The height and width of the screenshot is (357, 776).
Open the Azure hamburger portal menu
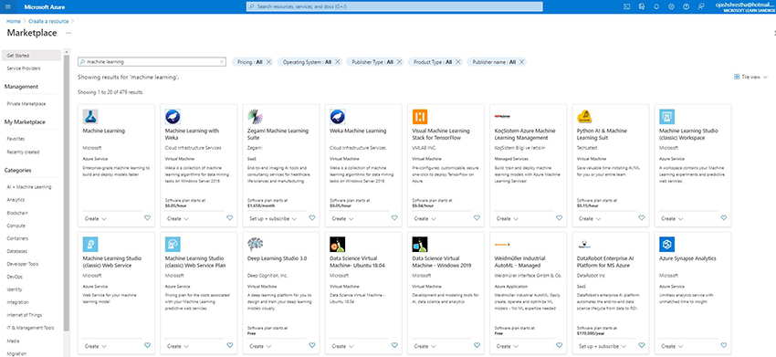[x=7, y=6]
